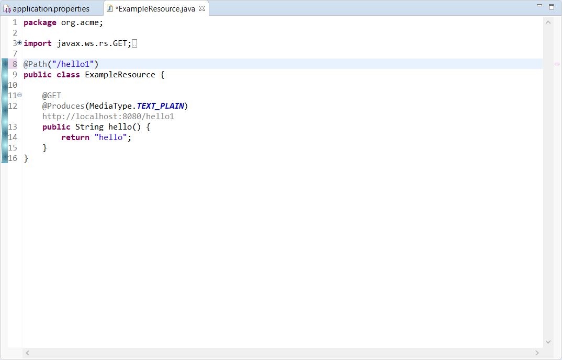
Task: Open the http://localhost:8080/hello1 code lens link
Action: coord(108,117)
